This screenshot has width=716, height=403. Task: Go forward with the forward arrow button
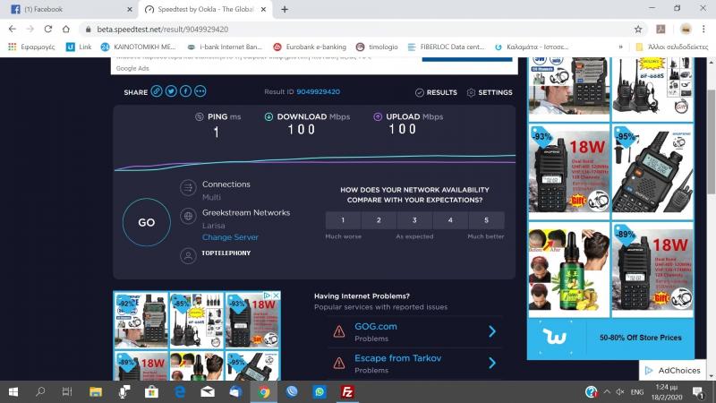pyautogui.click(x=30, y=29)
